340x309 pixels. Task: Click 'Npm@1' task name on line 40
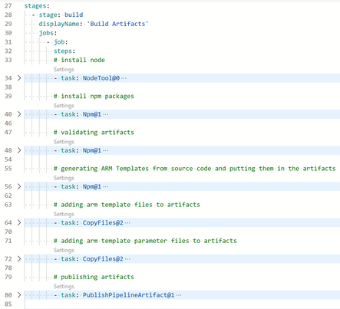click(92, 114)
